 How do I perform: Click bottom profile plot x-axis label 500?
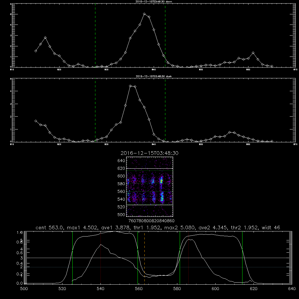coord(24,289)
